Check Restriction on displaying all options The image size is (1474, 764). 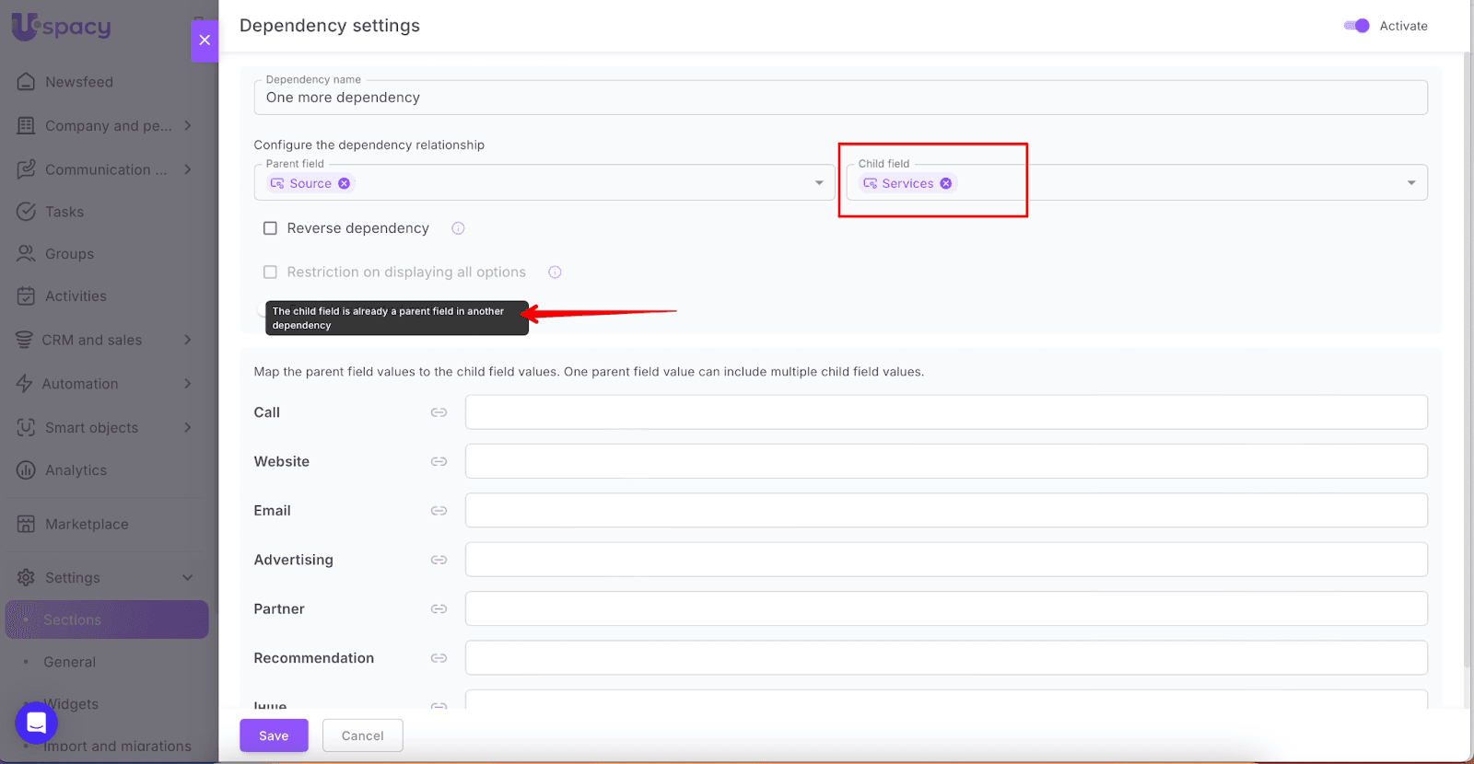(x=270, y=272)
